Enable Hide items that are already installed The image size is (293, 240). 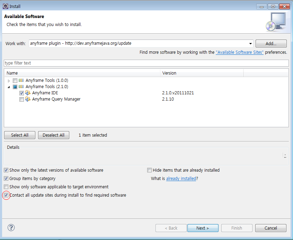point(149,170)
